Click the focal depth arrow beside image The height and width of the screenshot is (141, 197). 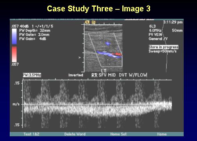(x=80, y=58)
